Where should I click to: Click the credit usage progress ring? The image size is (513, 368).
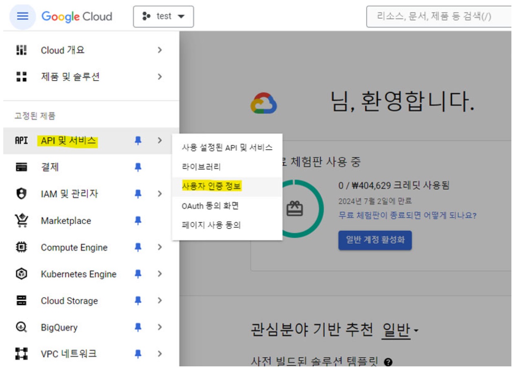295,209
